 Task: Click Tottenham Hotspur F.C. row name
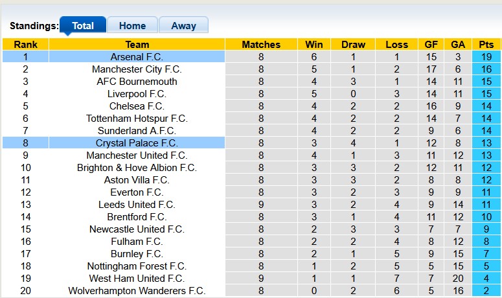pyautogui.click(x=137, y=119)
